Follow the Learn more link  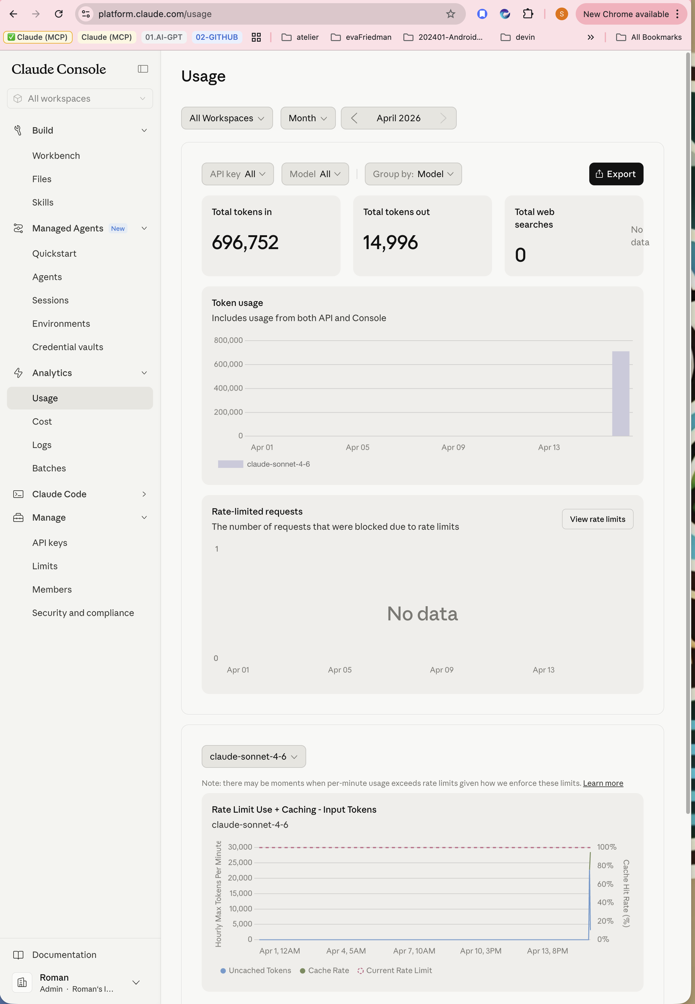tap(603, 783)
